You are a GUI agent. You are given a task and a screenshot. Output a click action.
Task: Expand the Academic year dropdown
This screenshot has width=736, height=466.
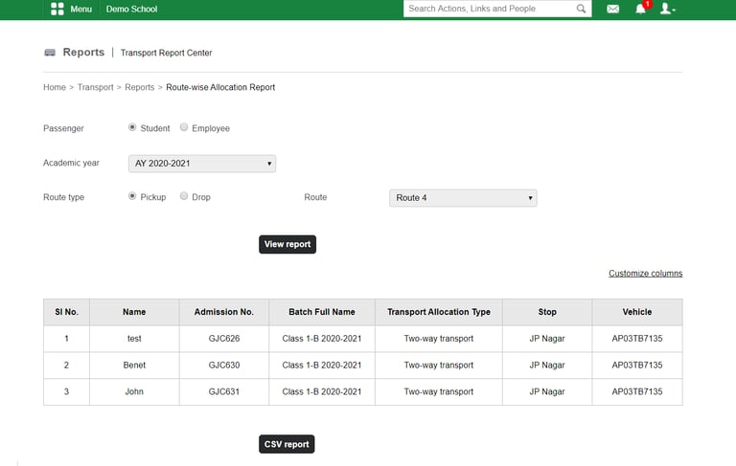coord(202,164)
